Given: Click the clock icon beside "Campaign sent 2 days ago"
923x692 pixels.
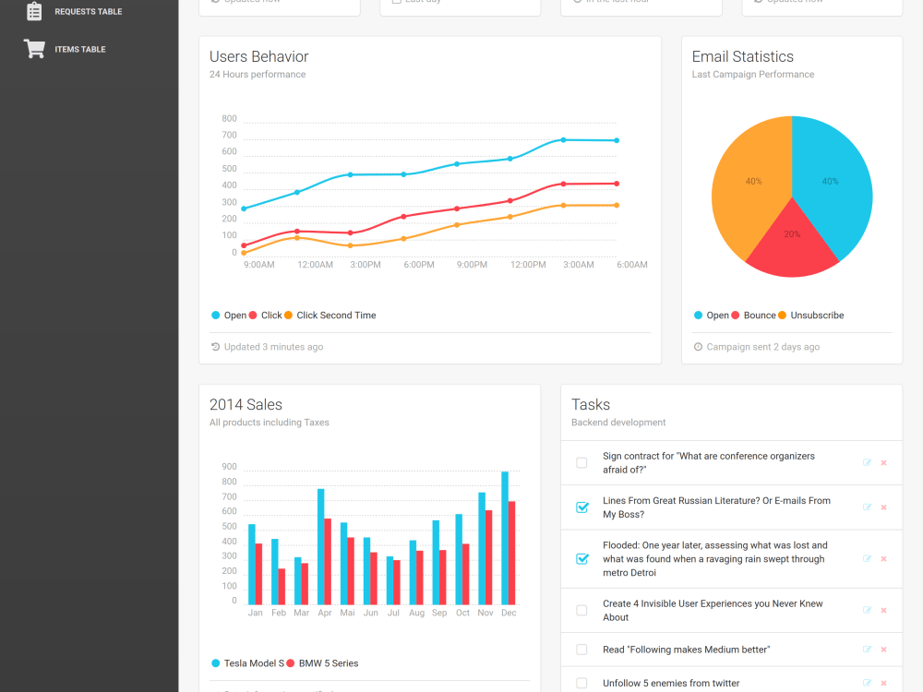Looking at the screenshot, I should [x=698, y=346].
